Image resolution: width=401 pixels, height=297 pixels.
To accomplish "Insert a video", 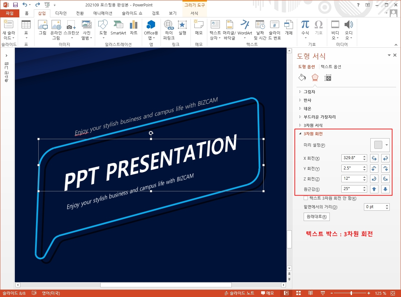I will (335, 30).
